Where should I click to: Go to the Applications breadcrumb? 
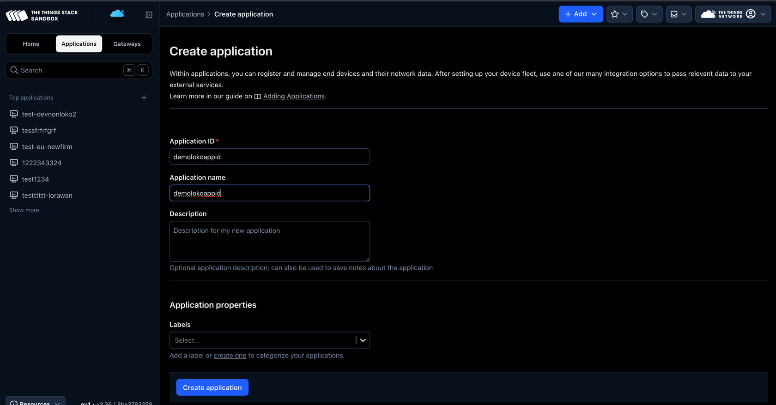pos(185,14)
